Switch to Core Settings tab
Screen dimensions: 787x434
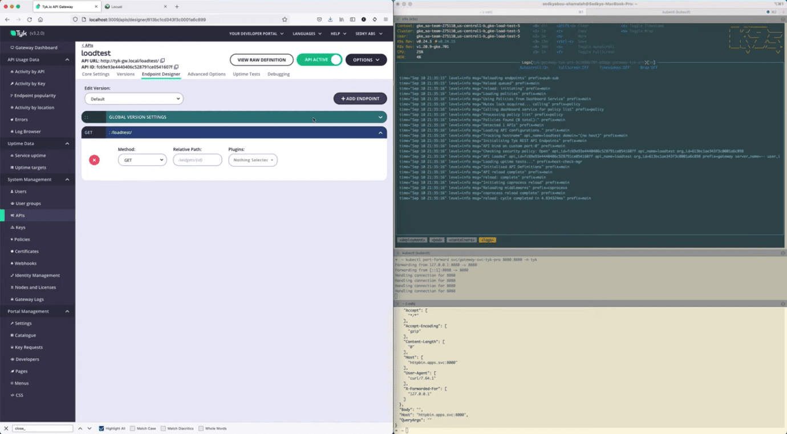pos(96,74)
